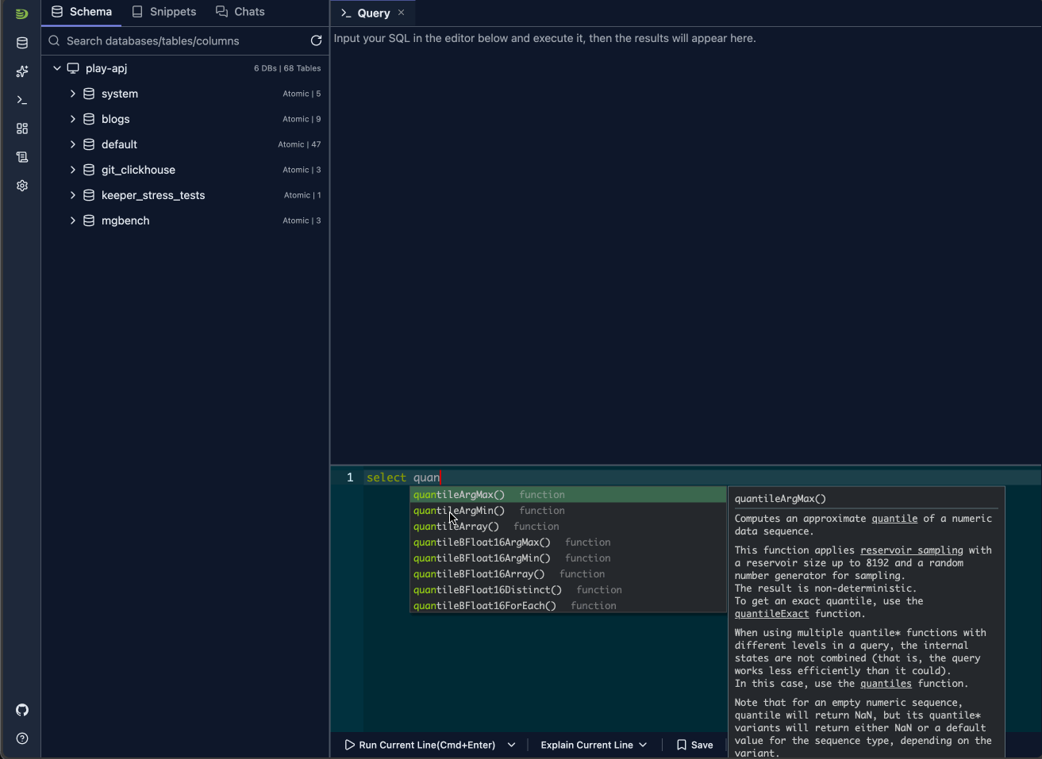Click Run Current Line button

[420, 745]
